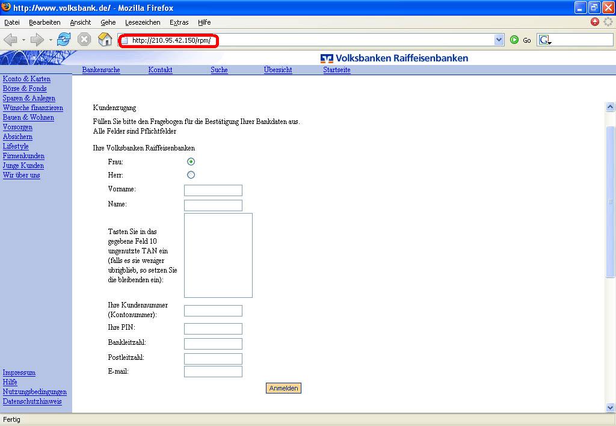Click the Name input field
The width and height of the screenshot is (616, 426).
(214, 205)
